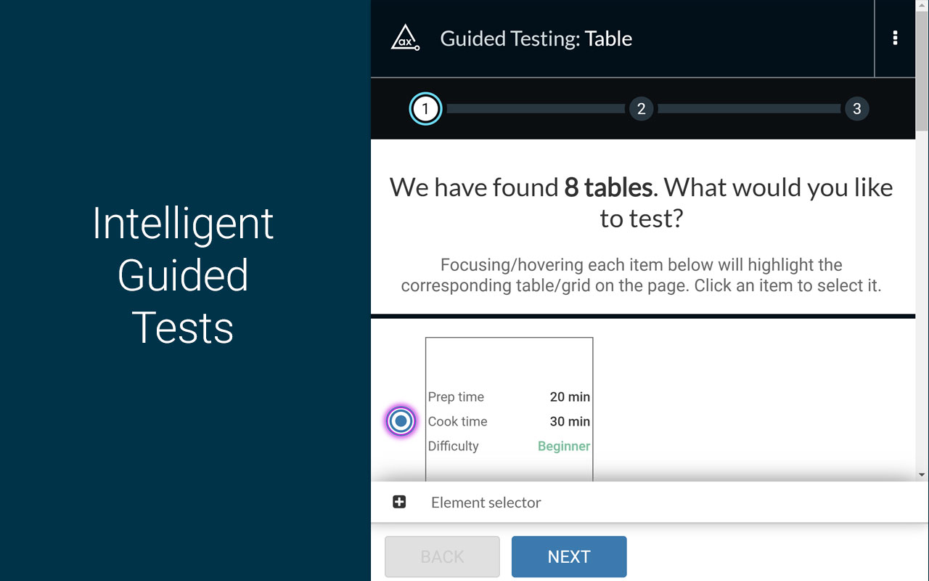Click the highlighted step 1 circle

coord(425,109)
